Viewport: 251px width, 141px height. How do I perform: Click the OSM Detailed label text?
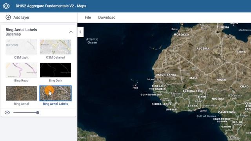[x=55, y=58]
